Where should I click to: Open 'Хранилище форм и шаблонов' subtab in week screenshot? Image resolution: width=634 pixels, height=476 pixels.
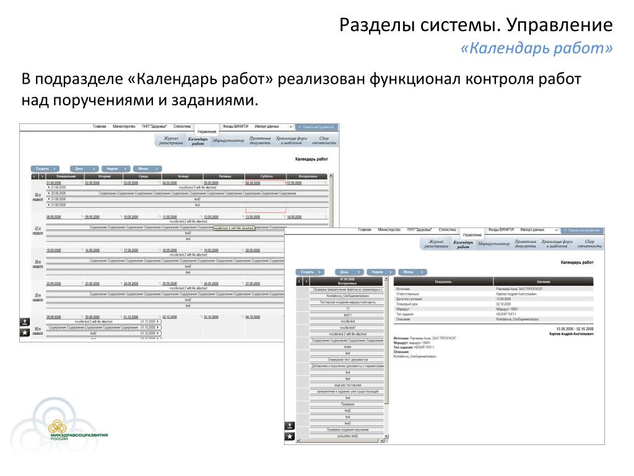(292, 141)
